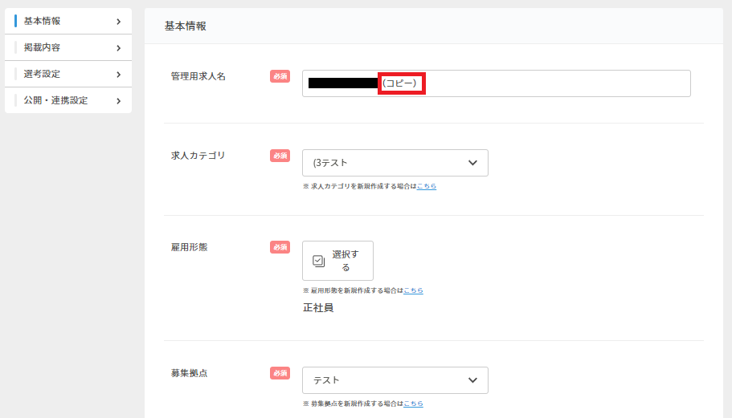Go to 基本情報 section in sidebar
732x418 pixels.
pyautogui.click(x=42, y=21)
